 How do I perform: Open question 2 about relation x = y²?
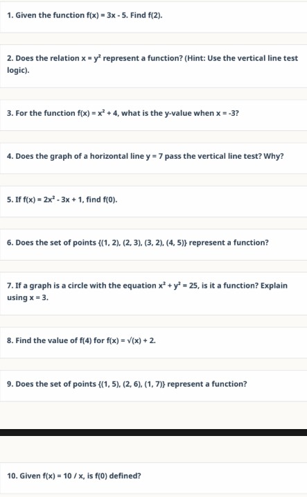(153, 67)
